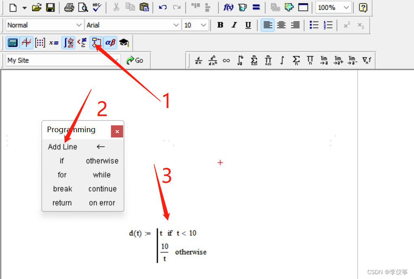Click the Print icon
The height and width of the screenshot is (279, 414).
[x=69, y=7]
